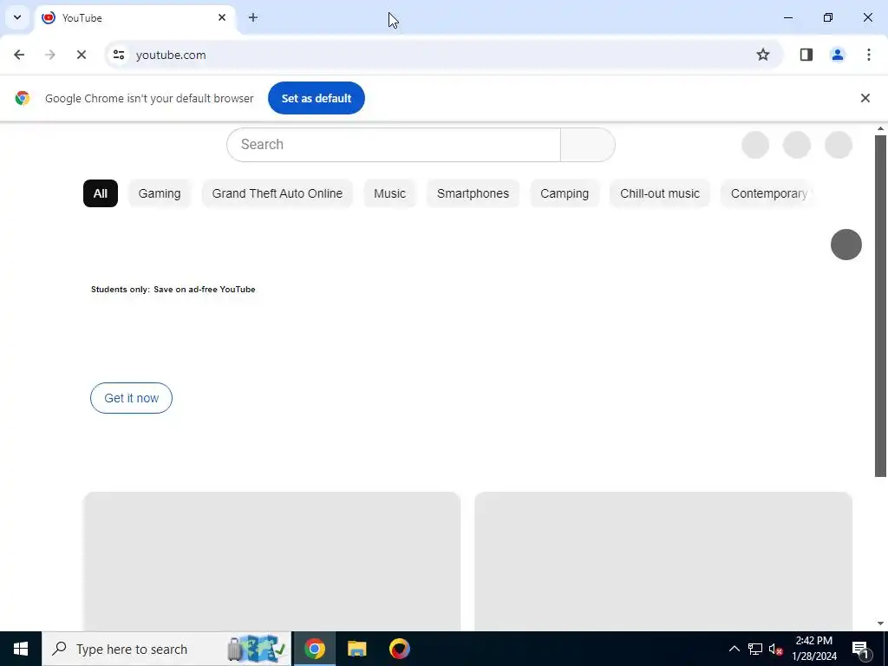Open the notification center icon
Viewport: 888px width, 666px height.
[859, 649]
